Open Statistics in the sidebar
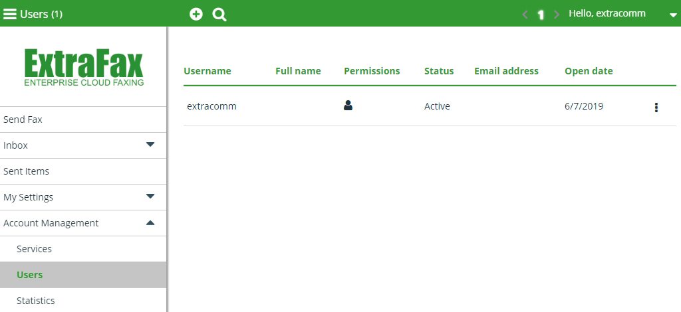Viewport: 681px width, 312px height. (83, 300)
